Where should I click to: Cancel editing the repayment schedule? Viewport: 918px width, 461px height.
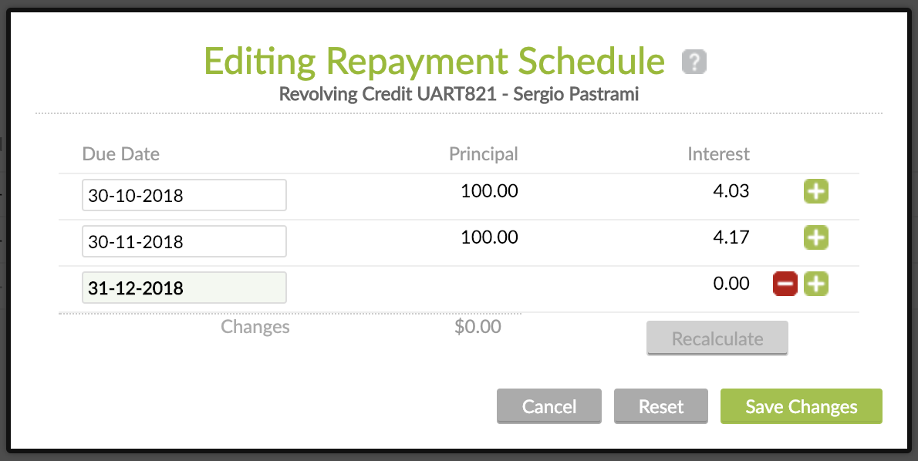pos(549,406)
